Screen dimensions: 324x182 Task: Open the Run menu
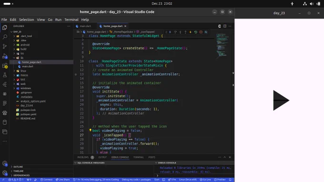point(58,20)
